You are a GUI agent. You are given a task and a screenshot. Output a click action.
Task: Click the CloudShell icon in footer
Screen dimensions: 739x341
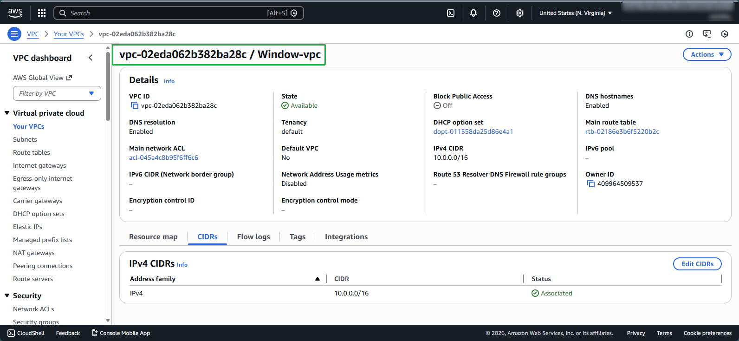pyautogui.click(x=11, y=333)
